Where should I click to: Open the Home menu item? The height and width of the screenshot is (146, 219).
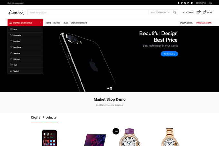[48, 23]
